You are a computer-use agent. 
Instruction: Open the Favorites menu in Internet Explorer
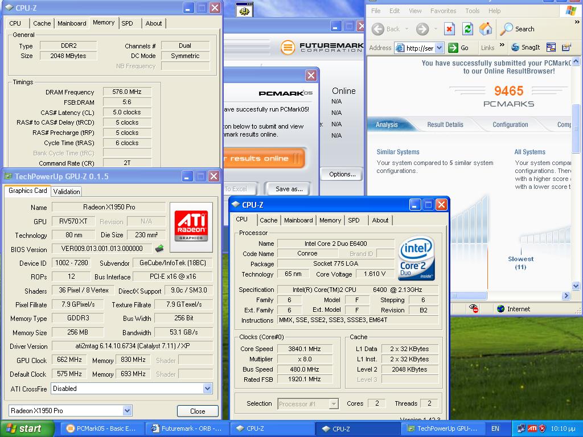pyautogui.click(x=443, y=11)
